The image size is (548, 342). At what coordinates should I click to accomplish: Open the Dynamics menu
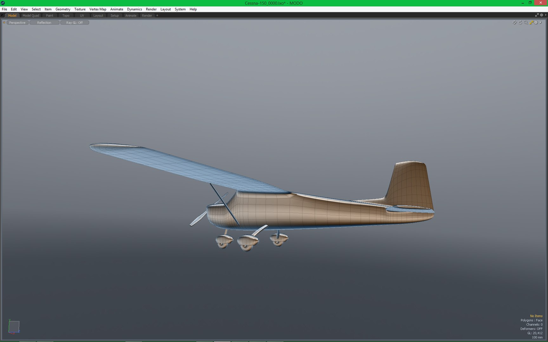pyautogui.click(x=134, y=9)
